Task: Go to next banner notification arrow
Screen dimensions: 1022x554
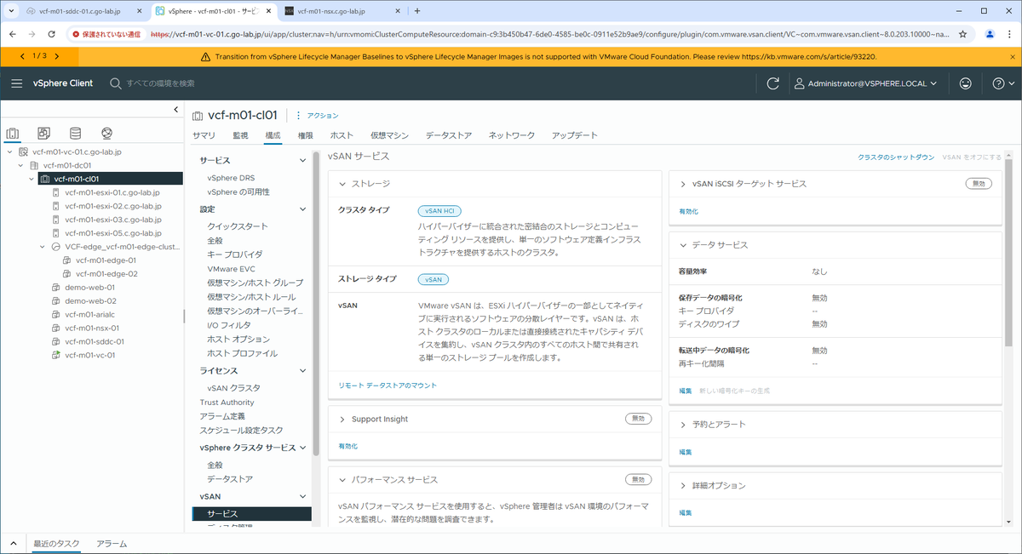Action: [x=56, y=56]
